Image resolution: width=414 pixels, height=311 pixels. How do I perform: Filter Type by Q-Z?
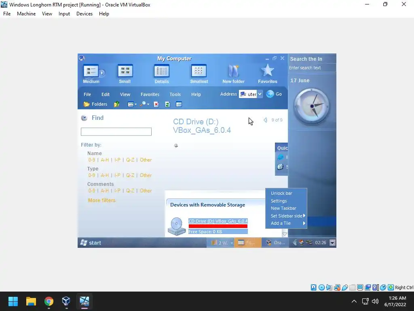coord(130,175)
